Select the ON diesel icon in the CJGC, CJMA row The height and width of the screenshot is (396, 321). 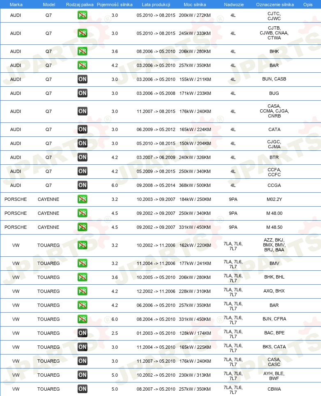point(82,143)
